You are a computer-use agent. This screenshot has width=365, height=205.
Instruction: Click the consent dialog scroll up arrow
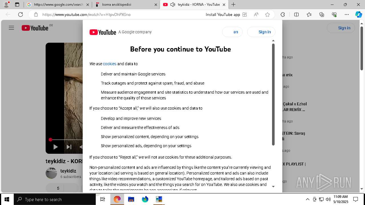[x=273, y=41]
